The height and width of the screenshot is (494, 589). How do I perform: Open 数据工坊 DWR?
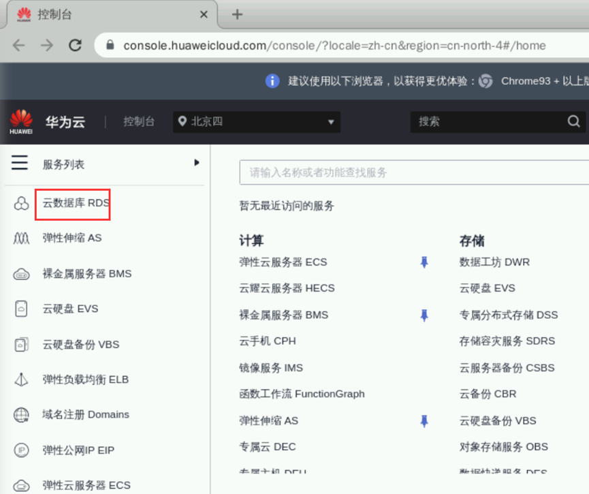point(494,262)
